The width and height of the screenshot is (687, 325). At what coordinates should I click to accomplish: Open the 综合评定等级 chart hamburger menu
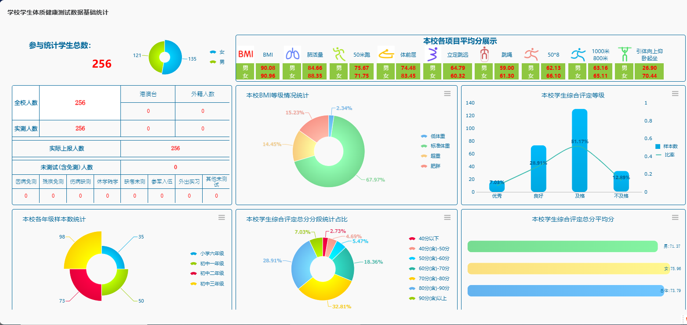click(x=675, y=94)
